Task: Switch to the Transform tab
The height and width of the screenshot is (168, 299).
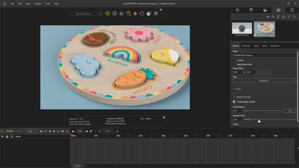Action: pyautogui.click(x=246, y=46)
